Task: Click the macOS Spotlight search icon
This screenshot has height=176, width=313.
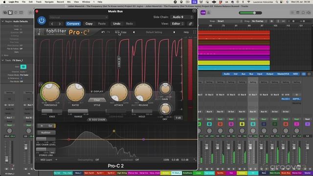Action: (277, 2)
